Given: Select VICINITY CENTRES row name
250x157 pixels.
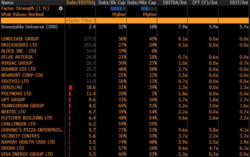Looking at the screenshot, I should click(x=20, y=136).
